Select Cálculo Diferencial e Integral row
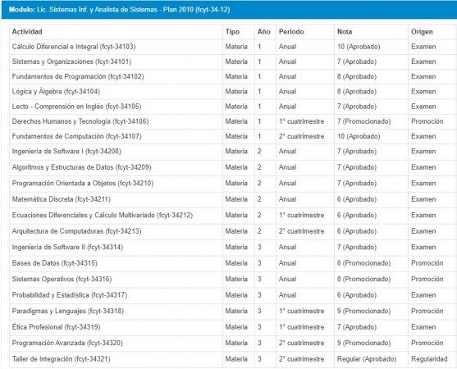This screenshot has height=369, width=457. [232, 47]
